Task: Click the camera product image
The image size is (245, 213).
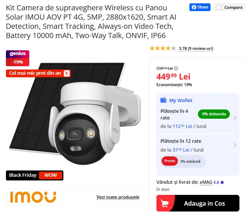Action: click(75, 114)
